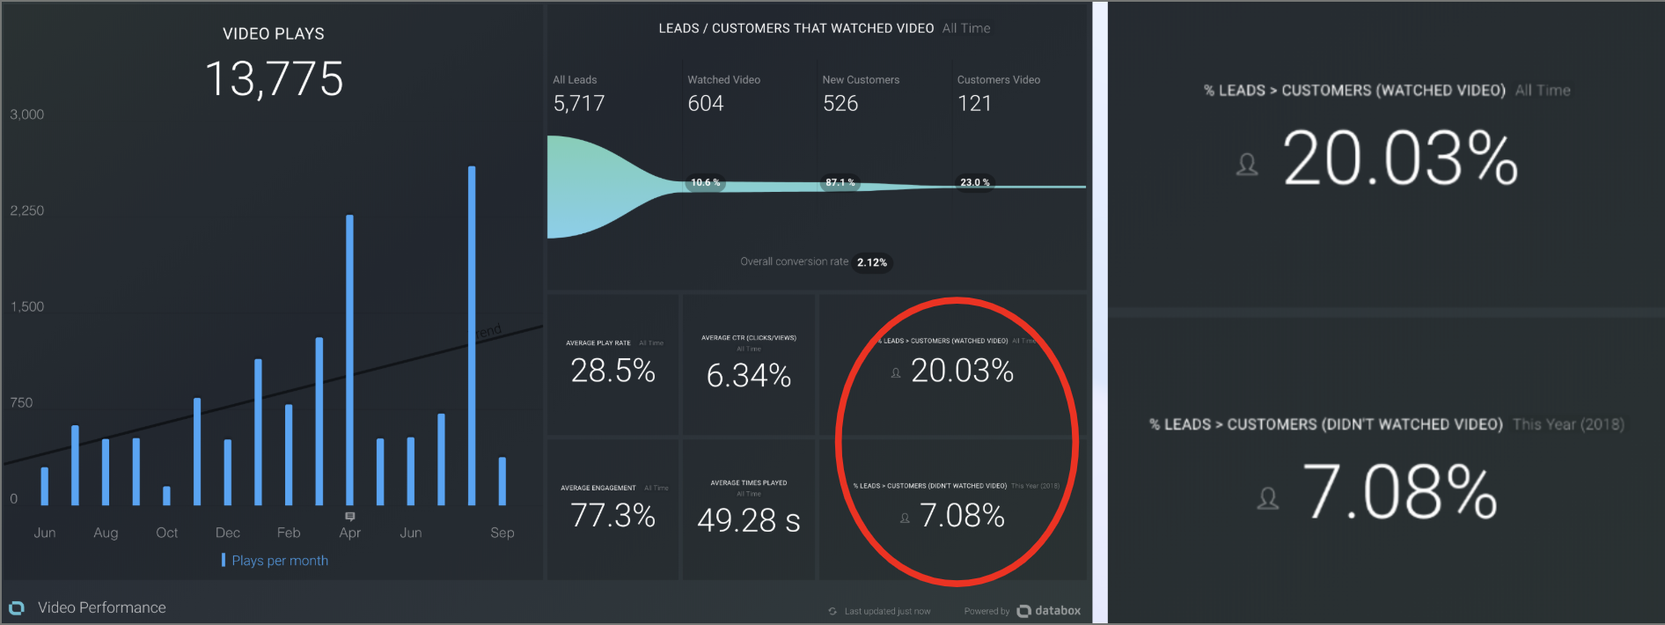Click the refresh icon beside Last updated

pyautogui.click(x=832, y=611)
